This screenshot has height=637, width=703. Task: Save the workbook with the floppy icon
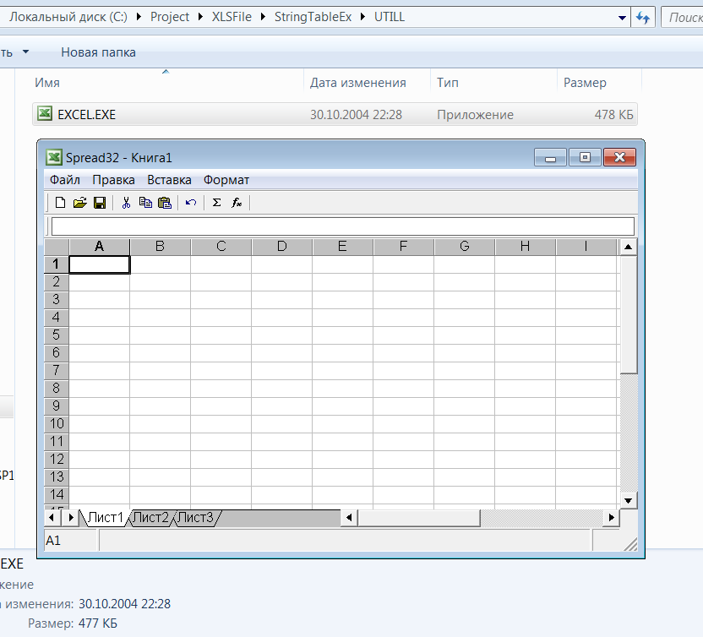click(100, 203)
